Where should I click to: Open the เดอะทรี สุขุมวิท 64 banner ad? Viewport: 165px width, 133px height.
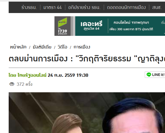click(110, 26)
